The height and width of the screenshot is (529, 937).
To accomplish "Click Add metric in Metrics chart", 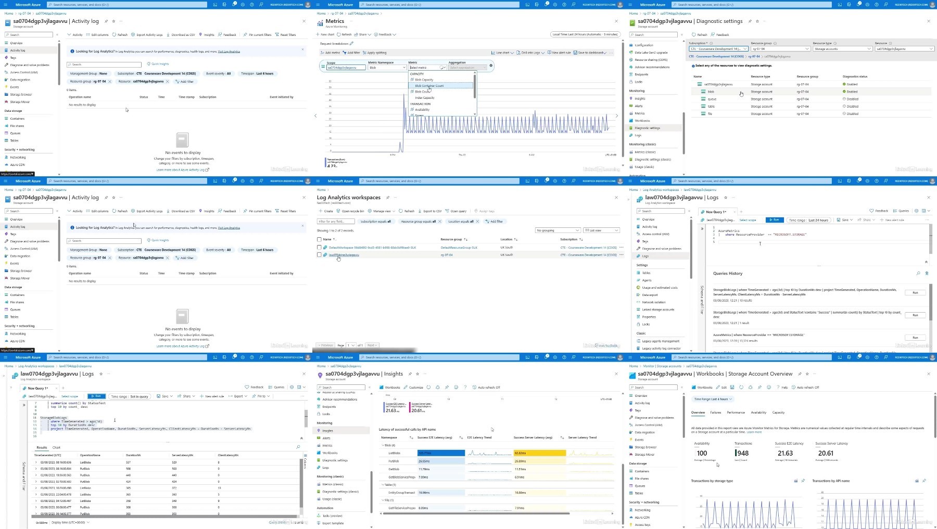I will click(x=331, y=53).
